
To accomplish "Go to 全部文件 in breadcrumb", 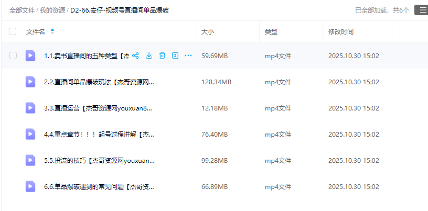I will [x=22, y=10].
